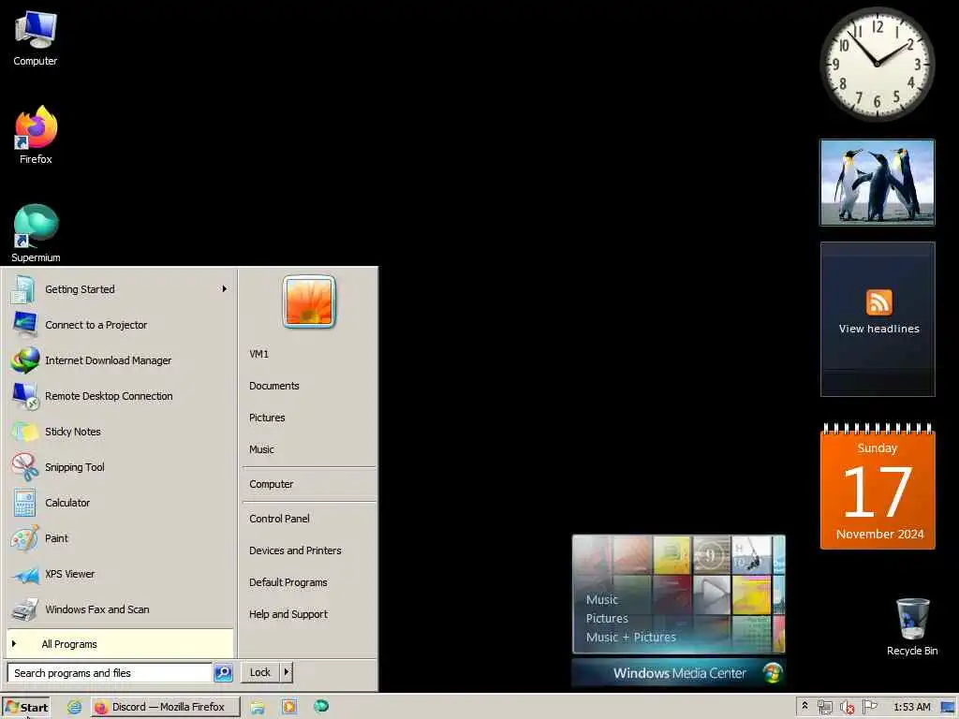Click the search magnifier icon
959x719 pixels.
tap(223, 672)
